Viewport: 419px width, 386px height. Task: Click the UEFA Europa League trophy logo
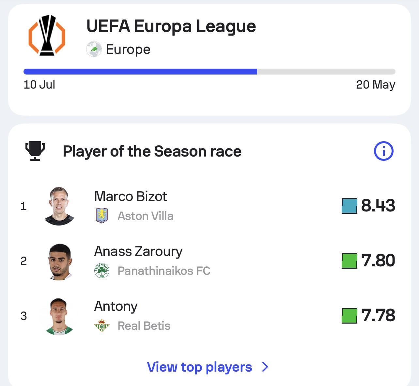click(x=47, y=35)
